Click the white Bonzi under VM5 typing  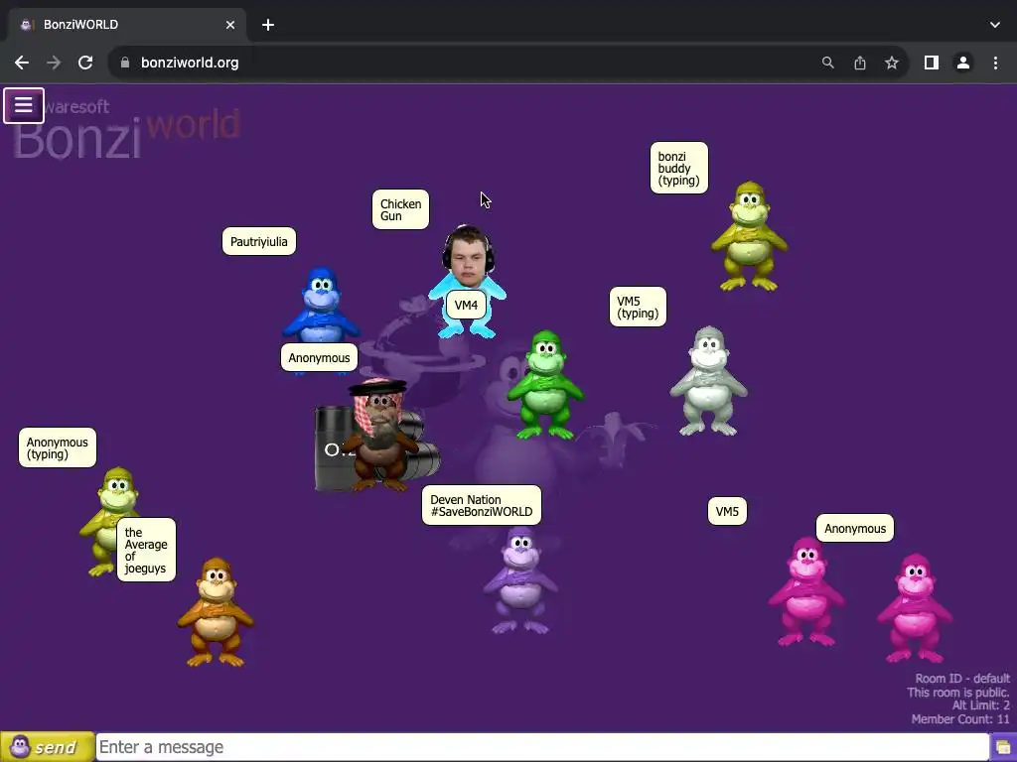708,381
